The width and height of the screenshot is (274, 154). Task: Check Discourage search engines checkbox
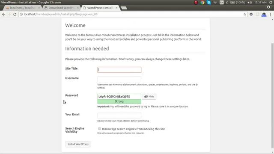point(99,129)
